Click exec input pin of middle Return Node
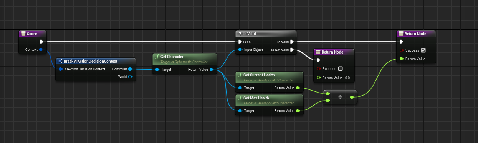 pos(319,60)
